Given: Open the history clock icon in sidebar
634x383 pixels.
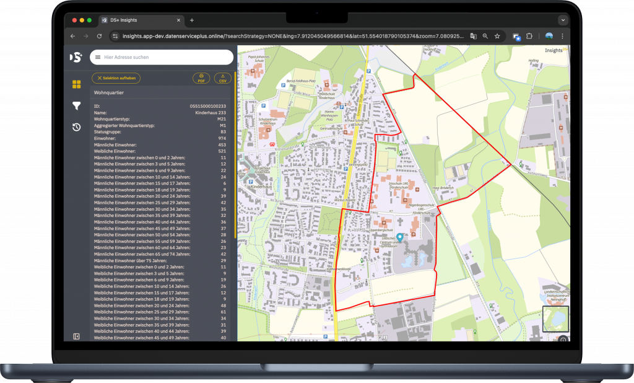Looking at the screenshot, I should point(76,127).
